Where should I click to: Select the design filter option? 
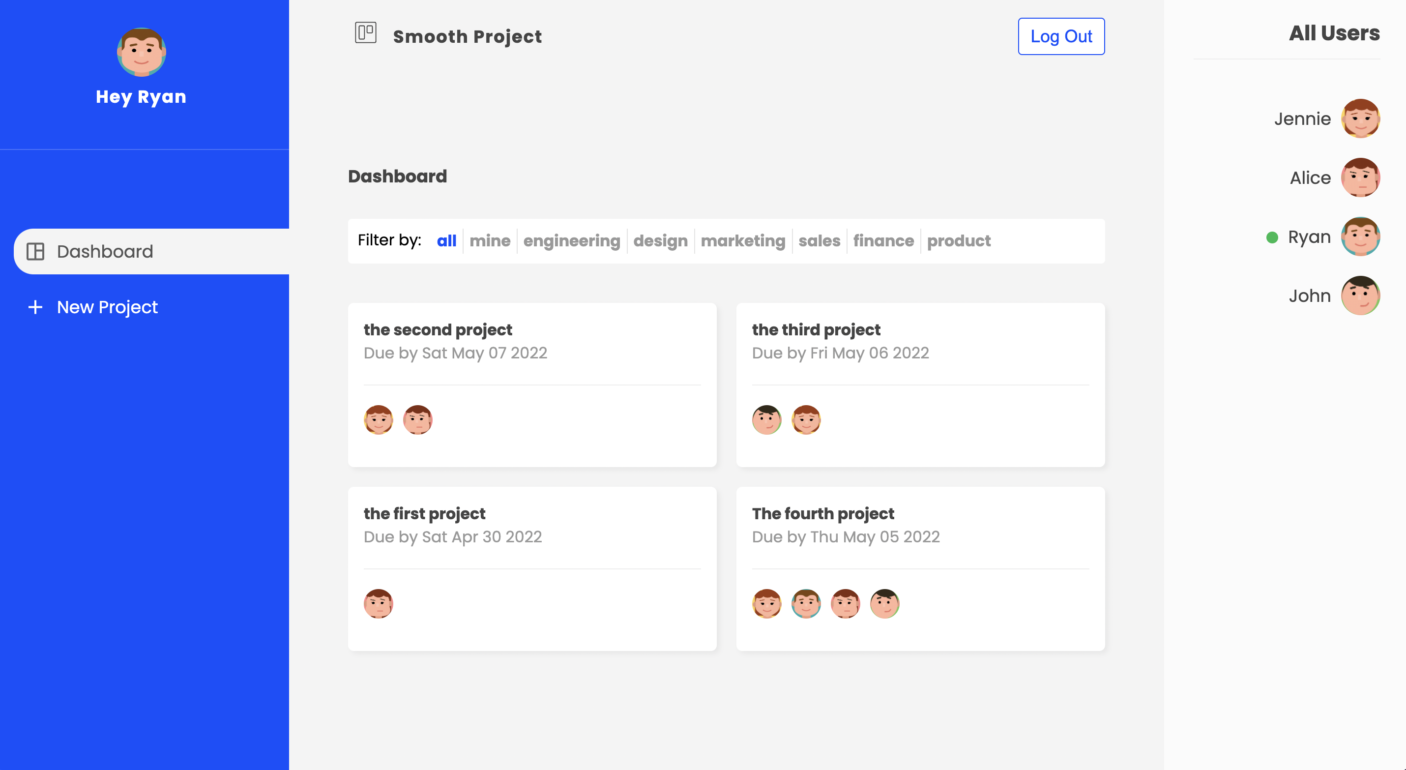[x=660, y=241]
